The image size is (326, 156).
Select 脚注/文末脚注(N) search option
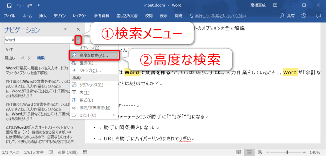(x=94, y=108)
